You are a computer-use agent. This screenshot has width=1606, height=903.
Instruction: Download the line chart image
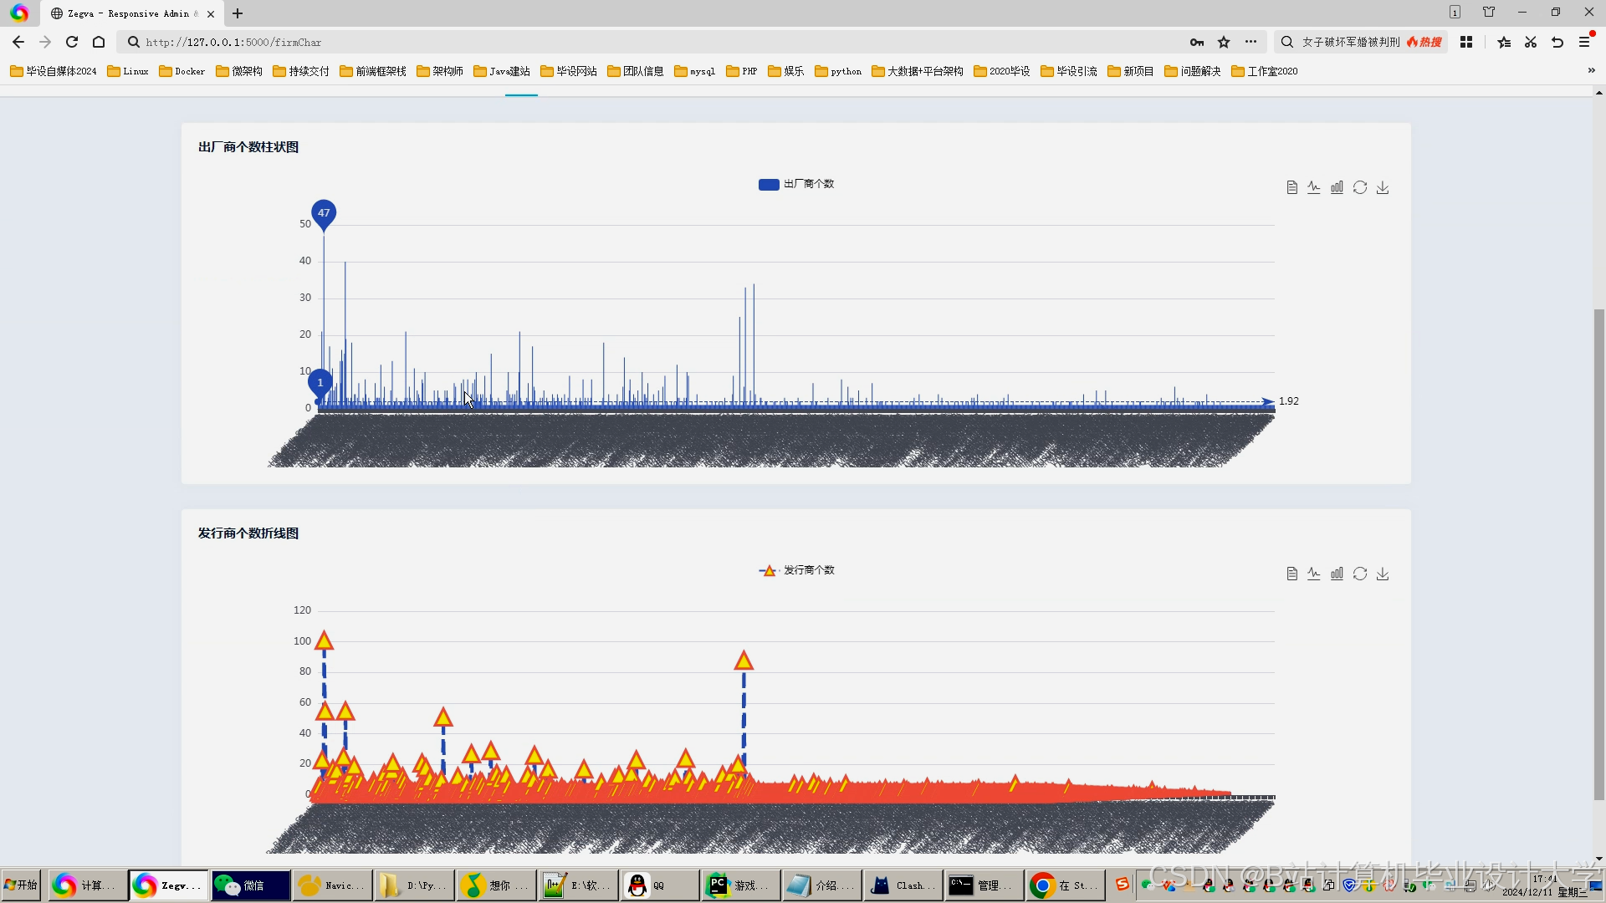[x=1383, y=574]
